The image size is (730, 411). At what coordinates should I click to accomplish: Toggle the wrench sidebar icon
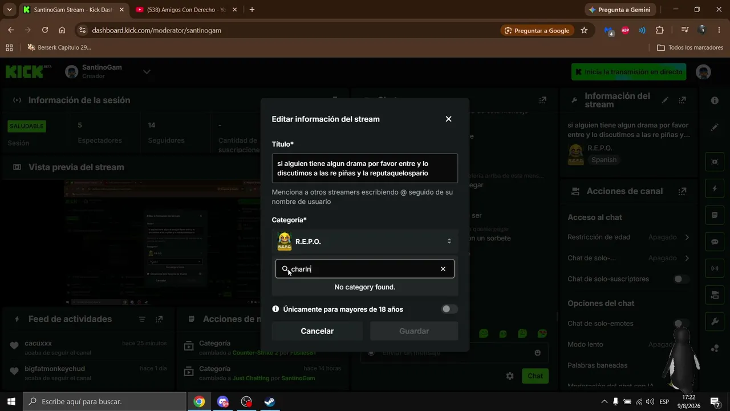point(715,322)
